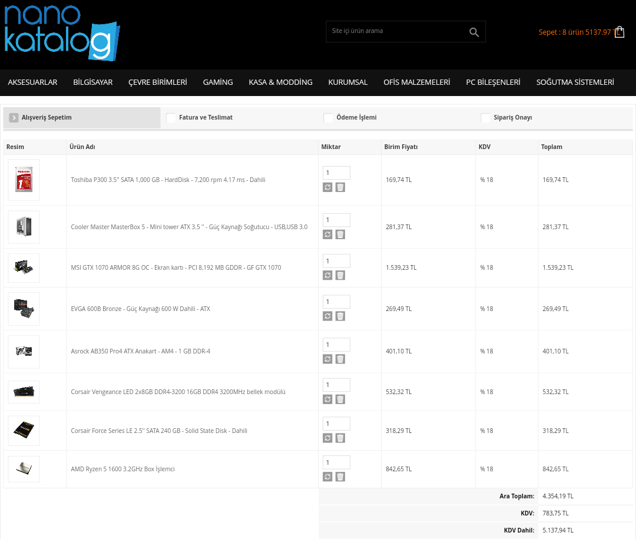Click the nano katalog logo
This screenshot has width=636, height=539.
[x=62, y=33]
